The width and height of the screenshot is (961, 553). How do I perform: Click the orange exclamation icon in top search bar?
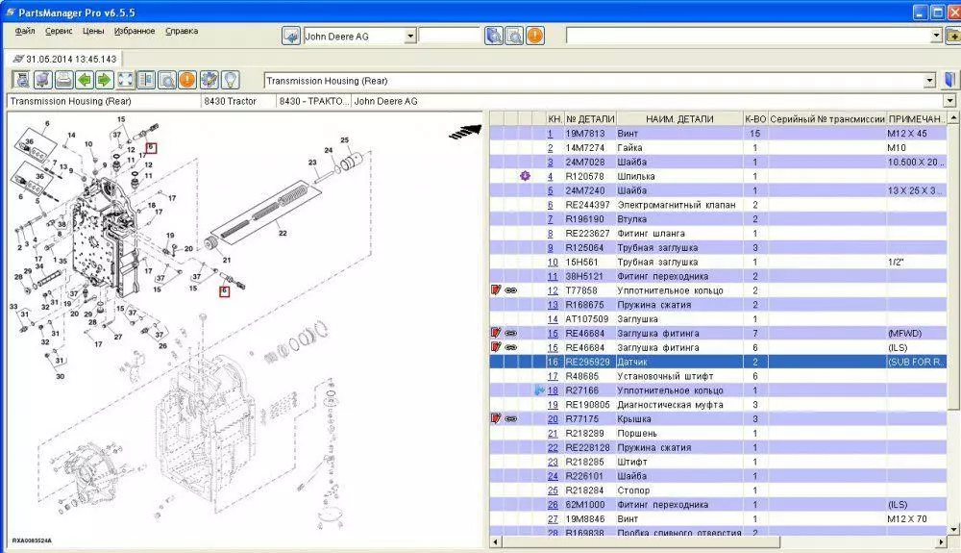[x=535, y=36]
